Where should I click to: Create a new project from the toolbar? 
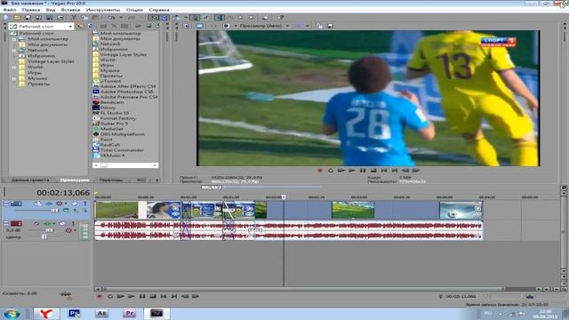tap(6, 18)
